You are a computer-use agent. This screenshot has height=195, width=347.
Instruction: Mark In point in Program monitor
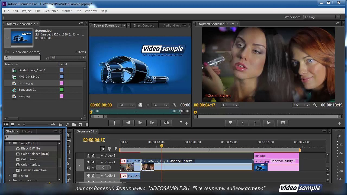click(243, 123)
